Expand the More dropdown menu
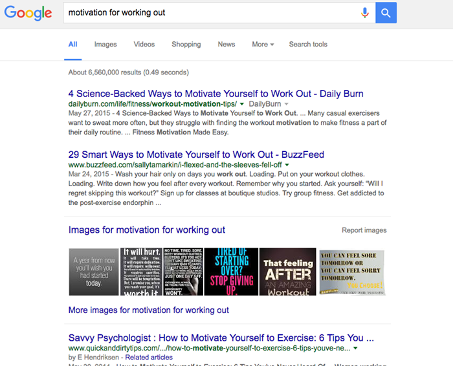Screen dimensions: 453x366 [263, 44]
